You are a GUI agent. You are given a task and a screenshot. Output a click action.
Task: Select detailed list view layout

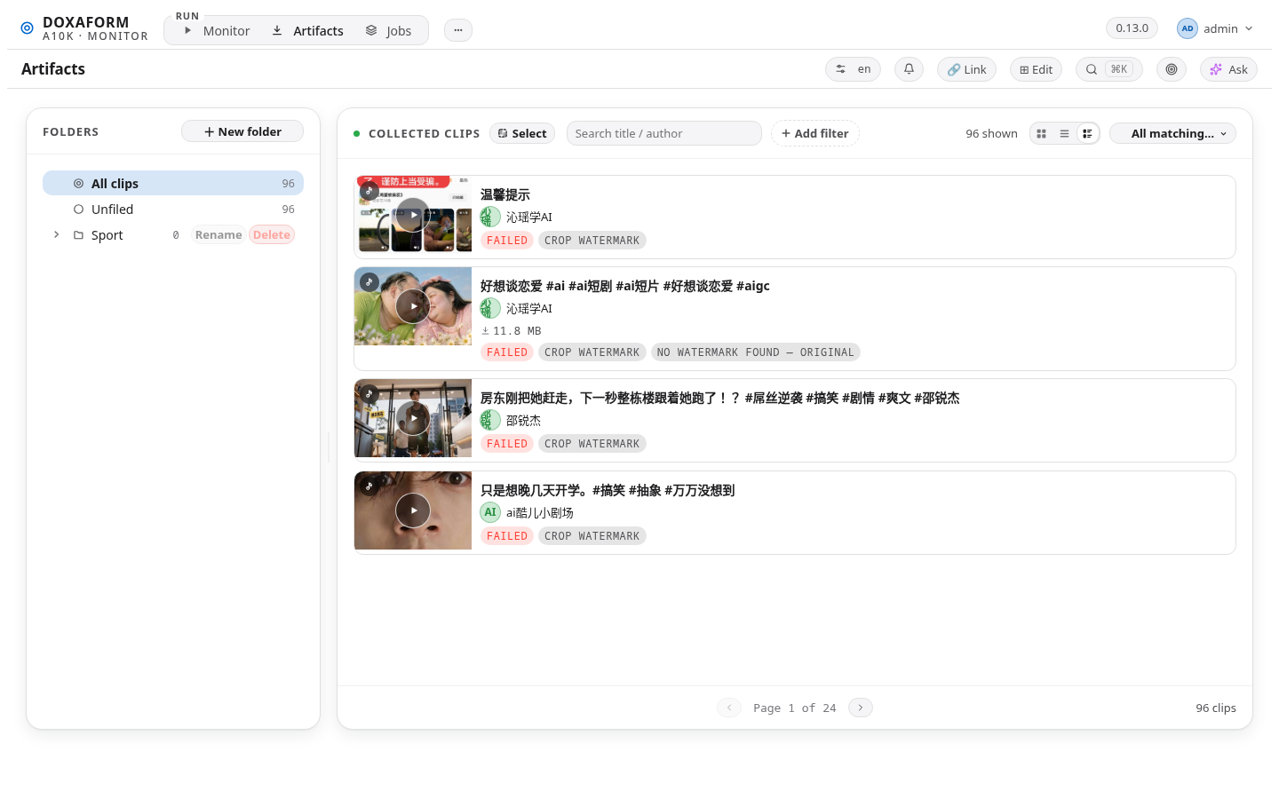1087,134
